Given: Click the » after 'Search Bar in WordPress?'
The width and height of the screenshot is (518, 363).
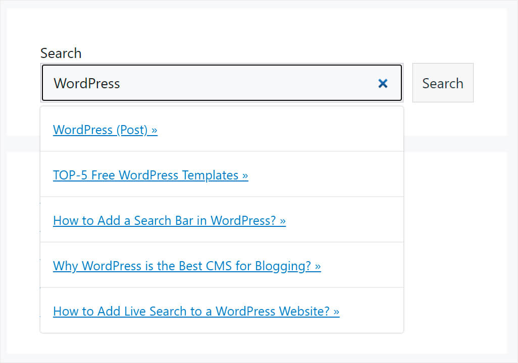Looking at the screenshot, I should click(283, 220).
